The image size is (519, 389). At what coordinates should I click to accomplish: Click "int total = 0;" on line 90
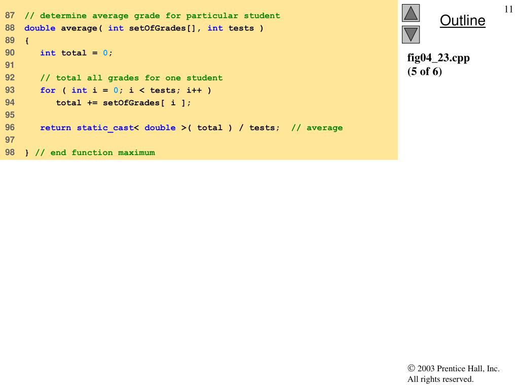click(x=76, y=53)
